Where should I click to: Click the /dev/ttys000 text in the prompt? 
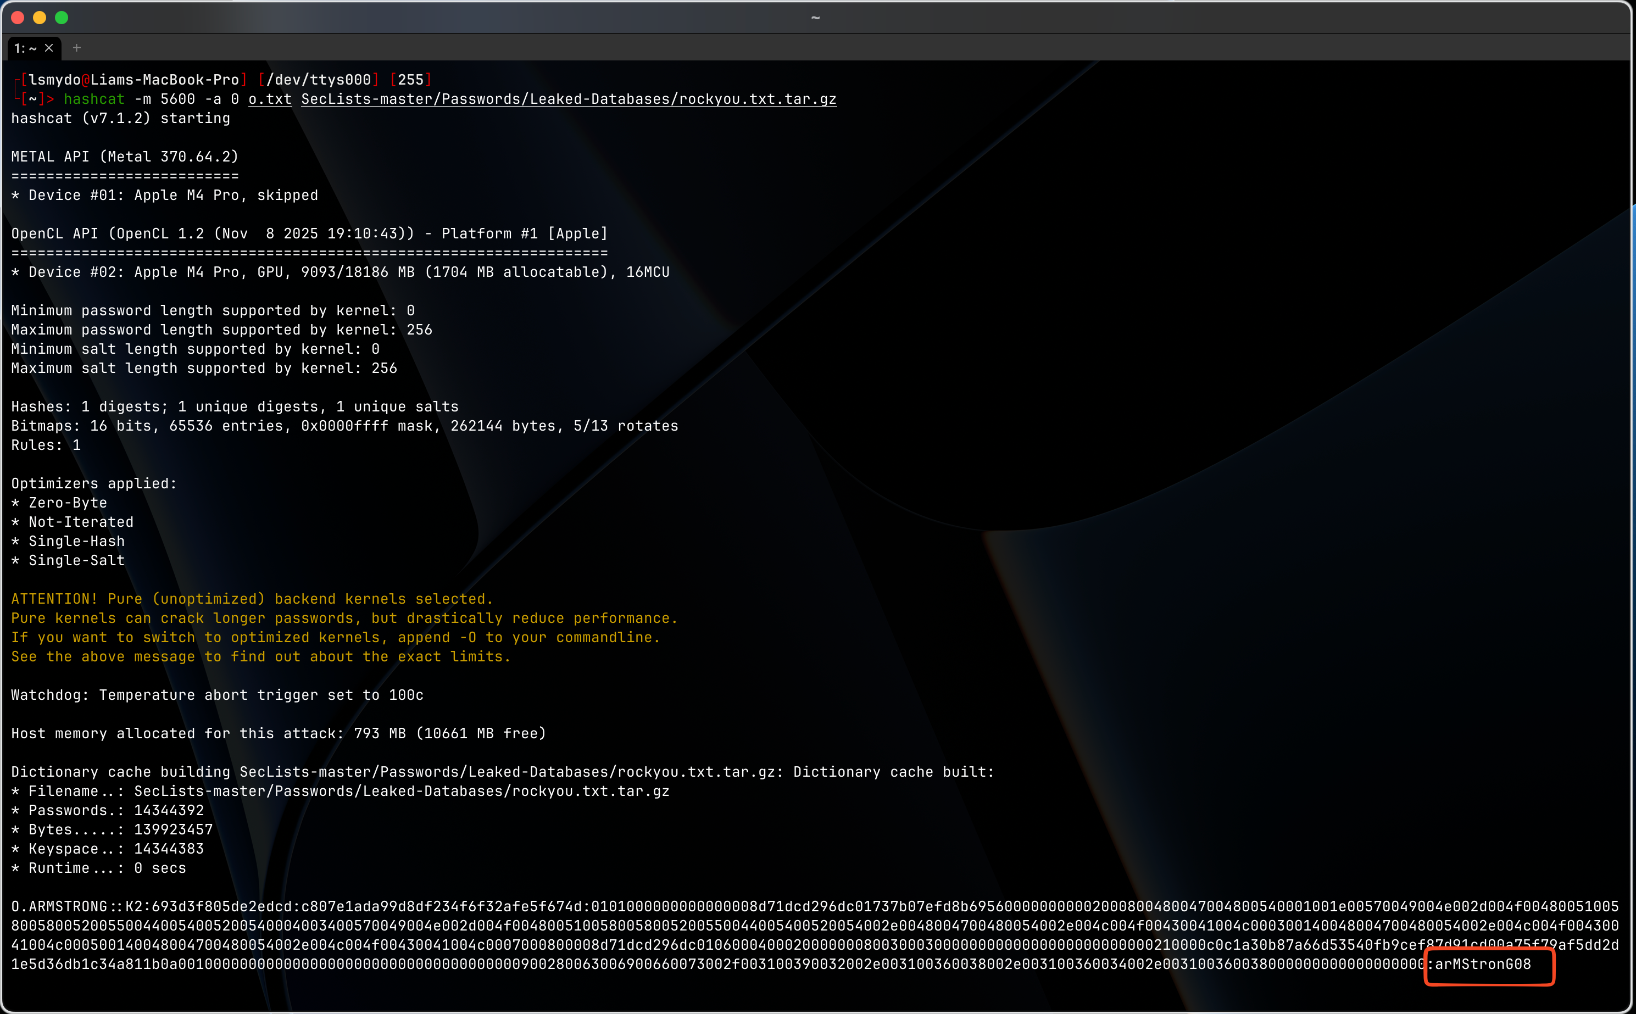pos(319,80)
